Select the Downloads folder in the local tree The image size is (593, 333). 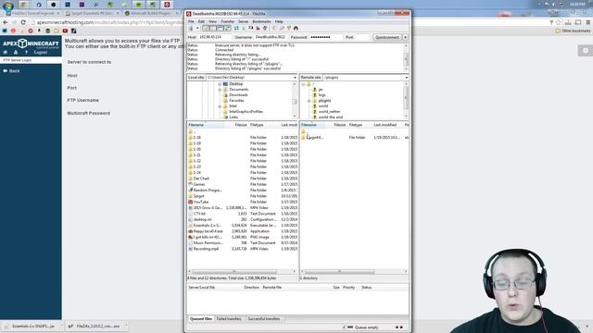(x=238, y=95)
